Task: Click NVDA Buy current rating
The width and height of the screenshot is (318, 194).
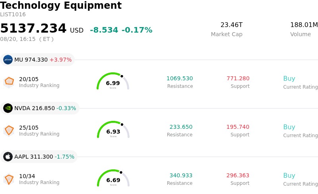Action: pyautogui.click(x=289, y=127)
